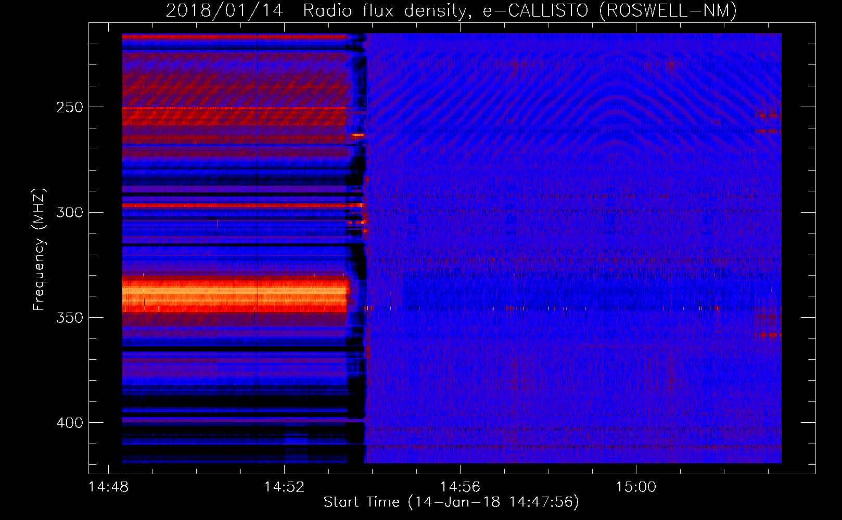
Task: Click the Frequency (MHZ) axis label
Action: 39,250
